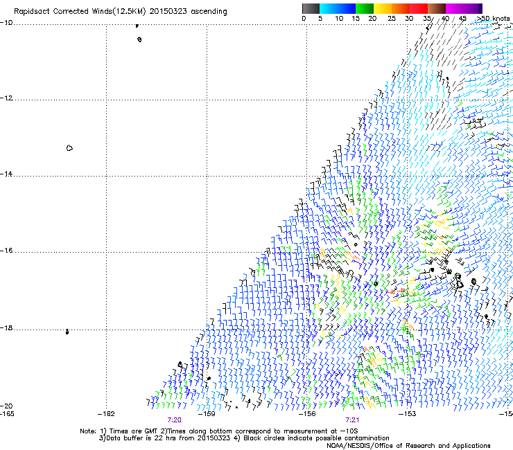The height and width of the screenshot is (450, 513).
Task: Select the green 15-20 knots legend color
Action: (x=365, y=8)
